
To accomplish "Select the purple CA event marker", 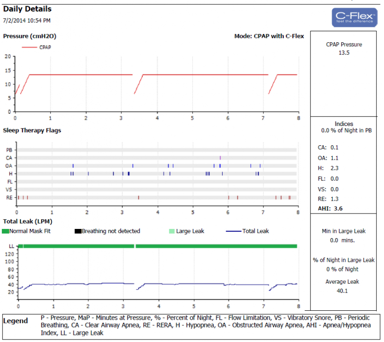I will tap(220, 158).
